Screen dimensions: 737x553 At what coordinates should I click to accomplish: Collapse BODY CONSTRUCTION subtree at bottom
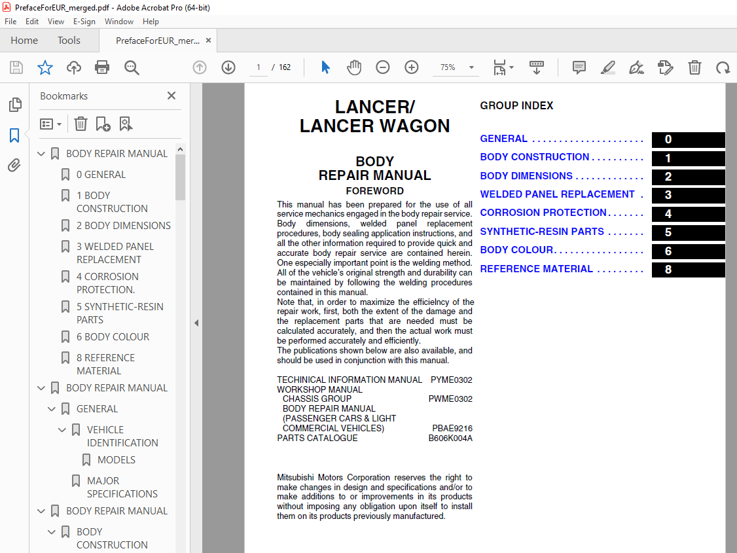[52, 532]
